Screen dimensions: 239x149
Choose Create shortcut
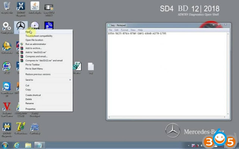46,95
